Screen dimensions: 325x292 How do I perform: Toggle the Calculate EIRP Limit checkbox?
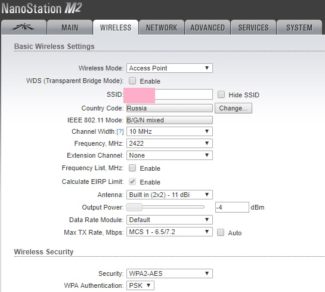click(132, 182)
